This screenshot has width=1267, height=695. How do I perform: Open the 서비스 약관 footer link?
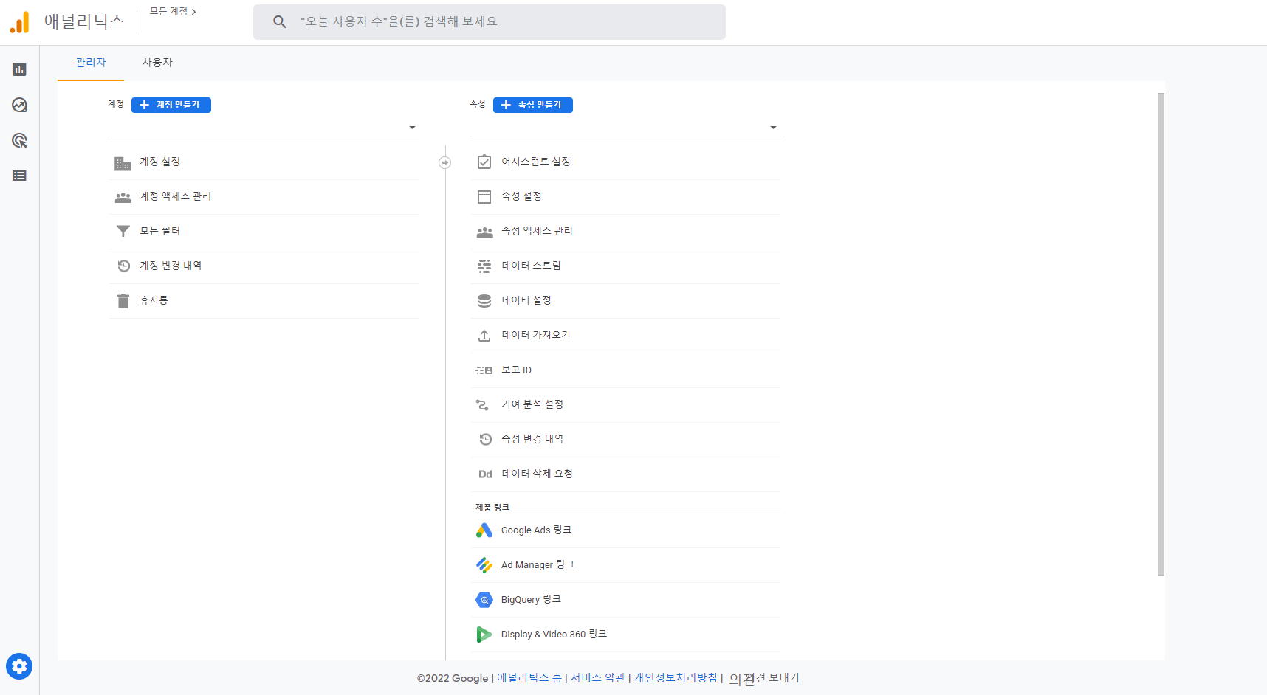coord(598,678)
